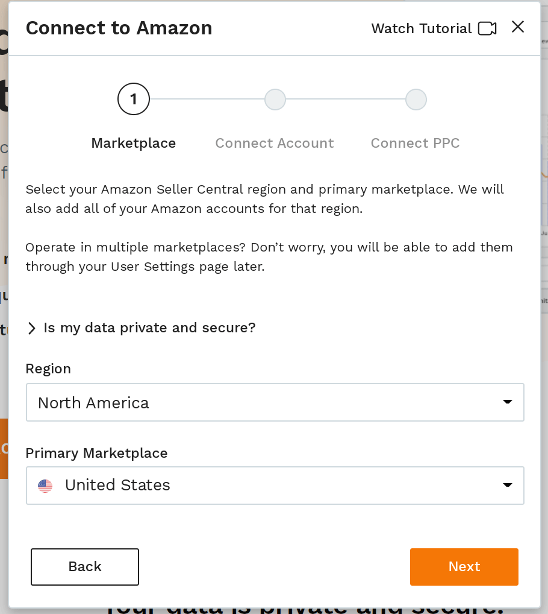
Task: Click "Is my data private and secure?" text
Action: [150, 328]
